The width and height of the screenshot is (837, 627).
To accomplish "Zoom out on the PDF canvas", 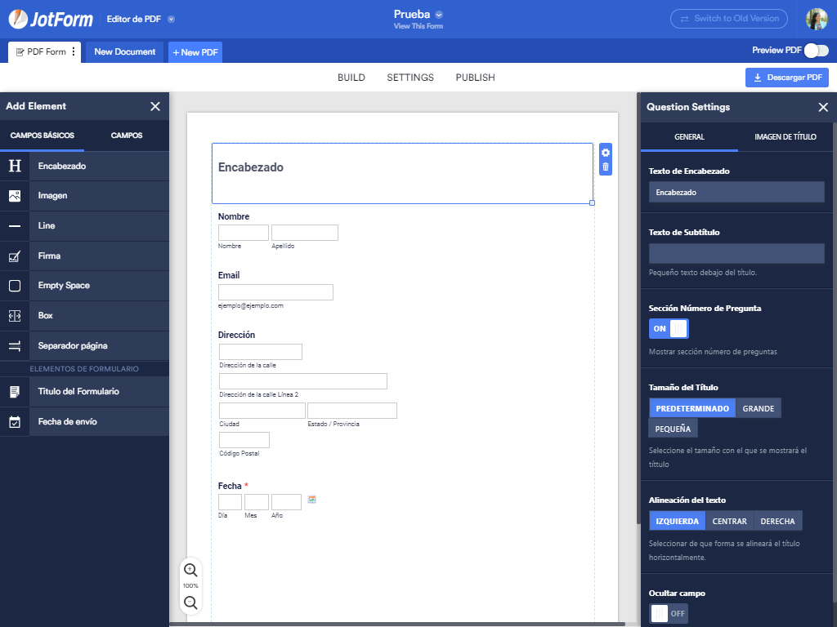I will pyautogui.click(x=190, y=603).
